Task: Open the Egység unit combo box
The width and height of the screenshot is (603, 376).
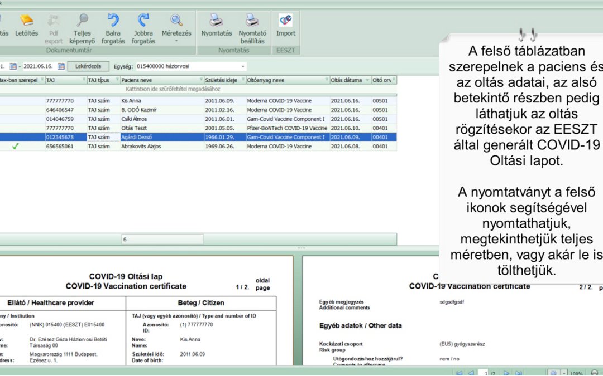Action: pyautogui.click(x=243, y=66)
